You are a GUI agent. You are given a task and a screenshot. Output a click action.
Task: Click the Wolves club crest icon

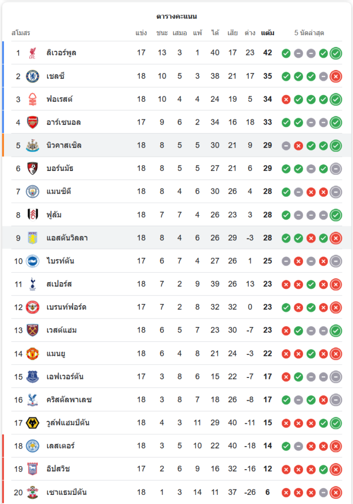coord(33,422)
